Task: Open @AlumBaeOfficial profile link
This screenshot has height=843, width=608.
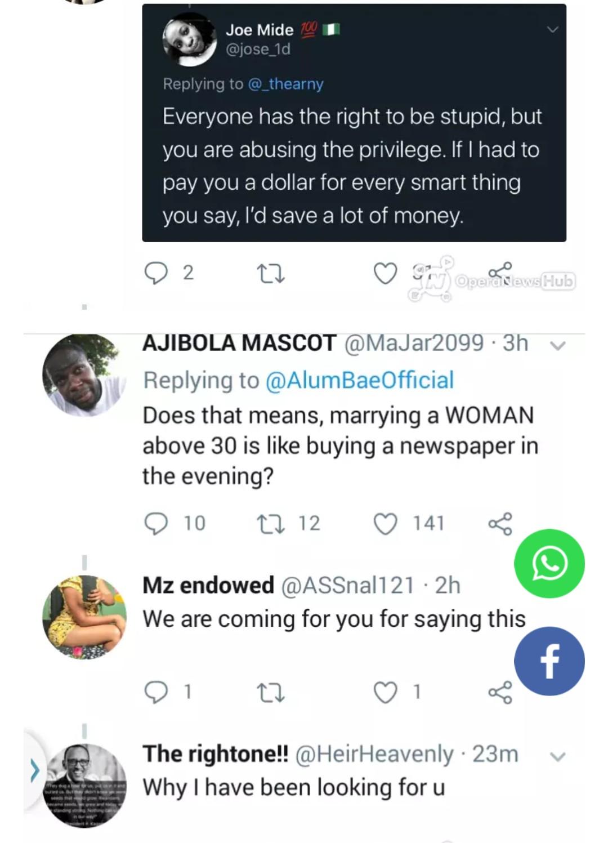Action: point(359,380)
